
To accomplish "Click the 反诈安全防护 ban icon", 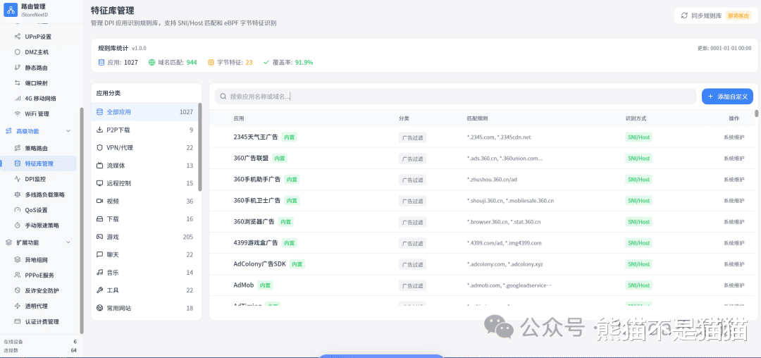I will coord(18,290).
